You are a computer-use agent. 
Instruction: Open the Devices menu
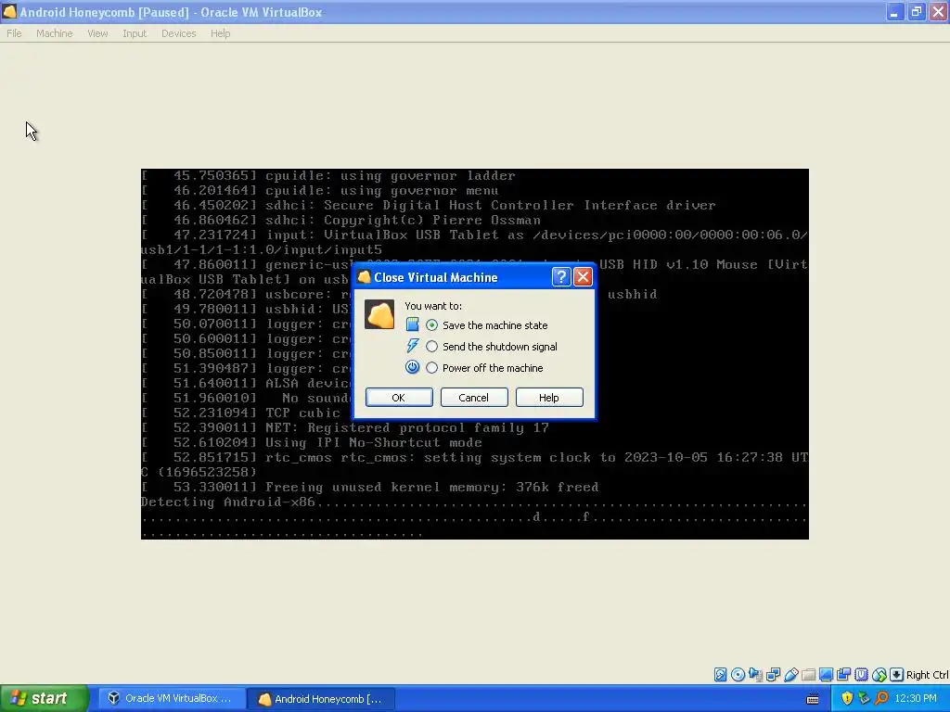pyautogui.click(x=179, y=33)
